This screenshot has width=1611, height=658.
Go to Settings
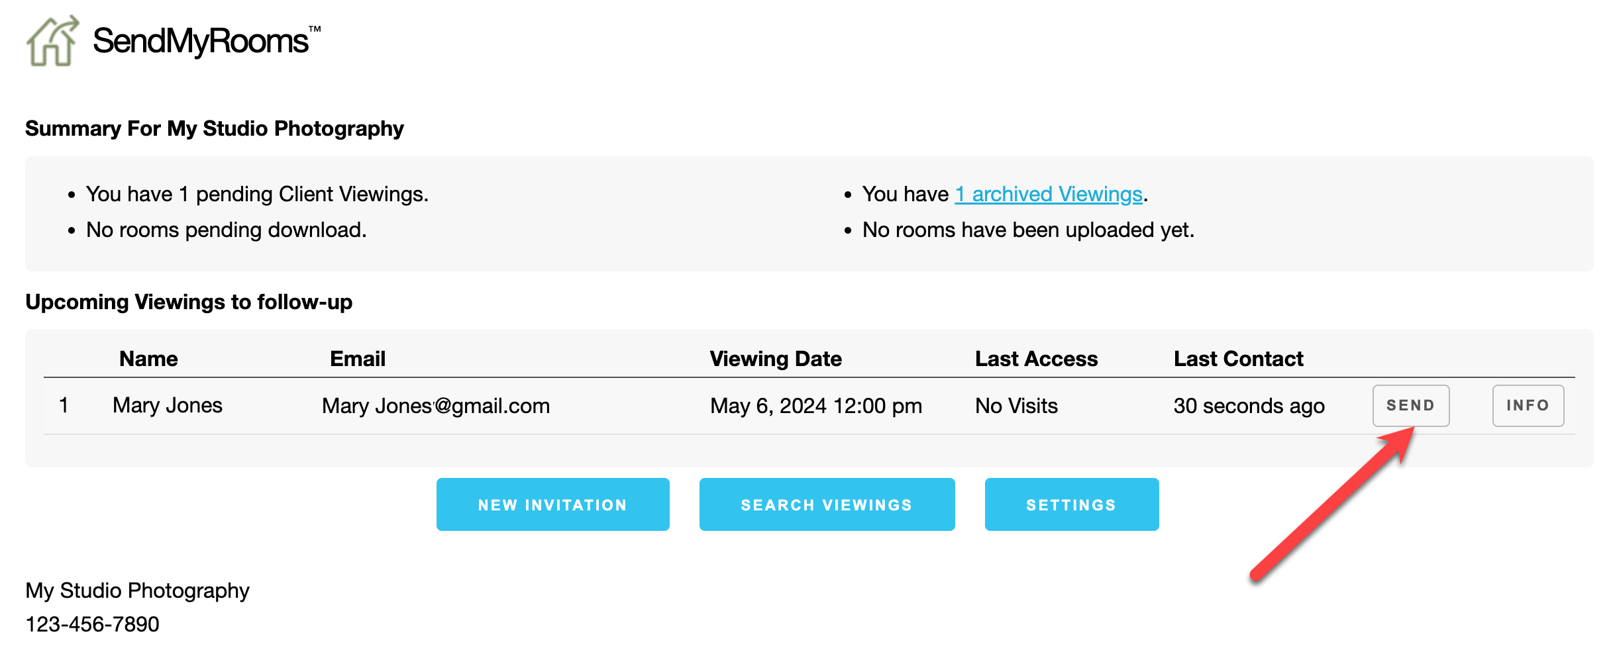1071,504
